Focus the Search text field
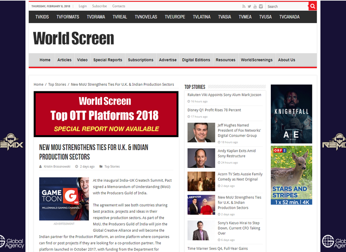 tap(287, 6)
